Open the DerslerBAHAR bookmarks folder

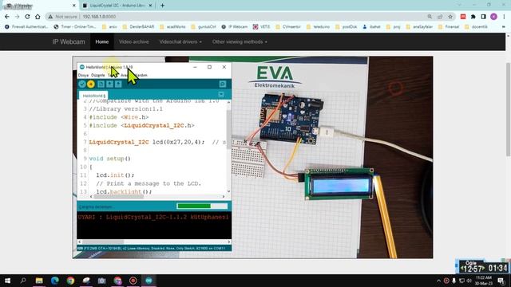[x=138, y=26]
